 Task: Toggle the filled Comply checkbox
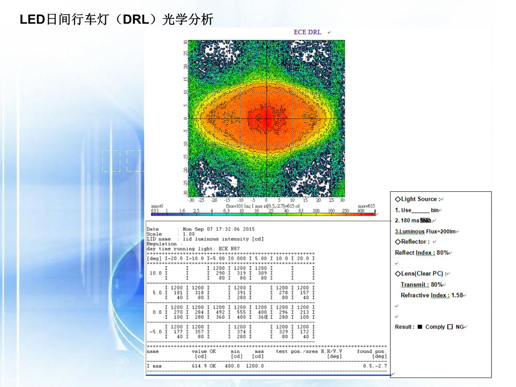click(420, 327)
